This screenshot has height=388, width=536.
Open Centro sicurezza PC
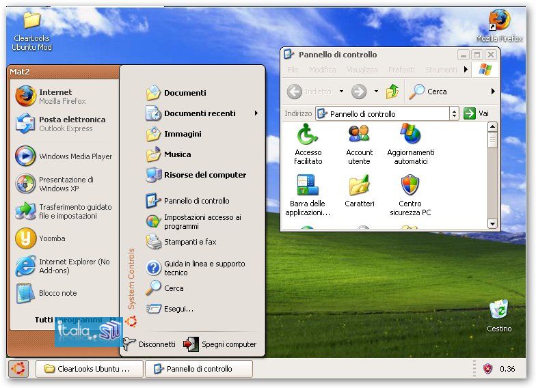click(410, 195)
